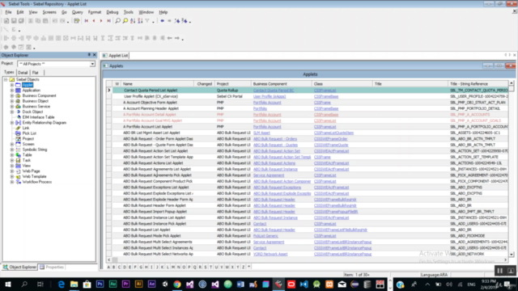Open File Explorer from the taskbar
Screen dimensions: 518x291
tap(74, 284)
